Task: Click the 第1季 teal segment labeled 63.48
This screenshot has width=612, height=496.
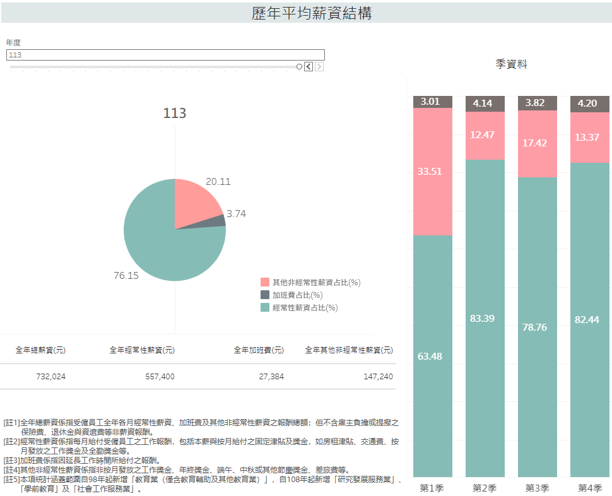Action: 433,356
